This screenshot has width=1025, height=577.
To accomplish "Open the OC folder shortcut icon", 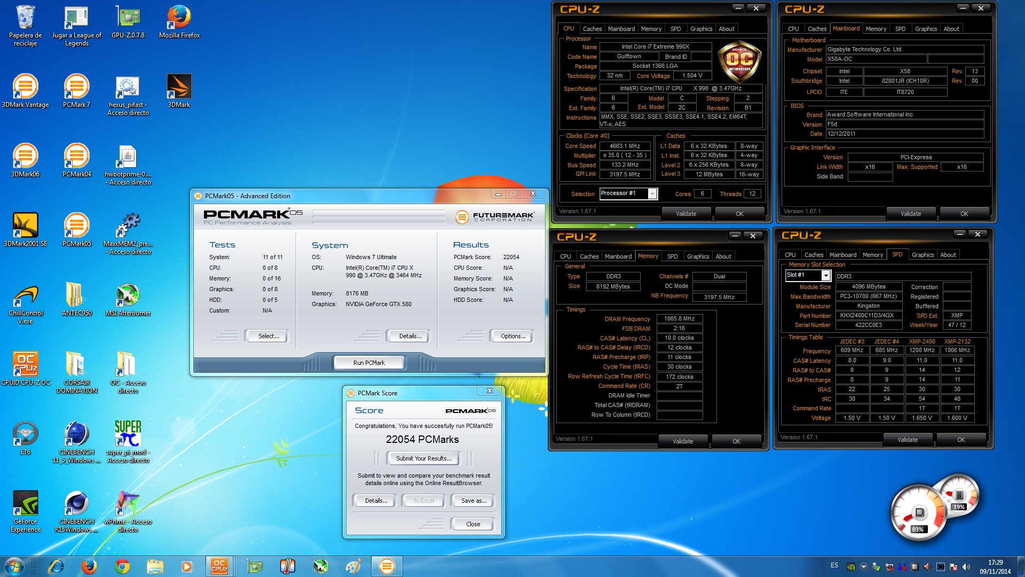I will click(128, 373).
